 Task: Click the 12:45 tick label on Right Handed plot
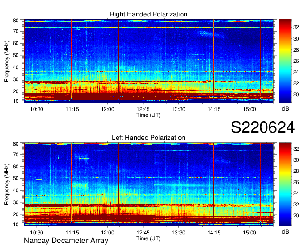coord(143,109)
